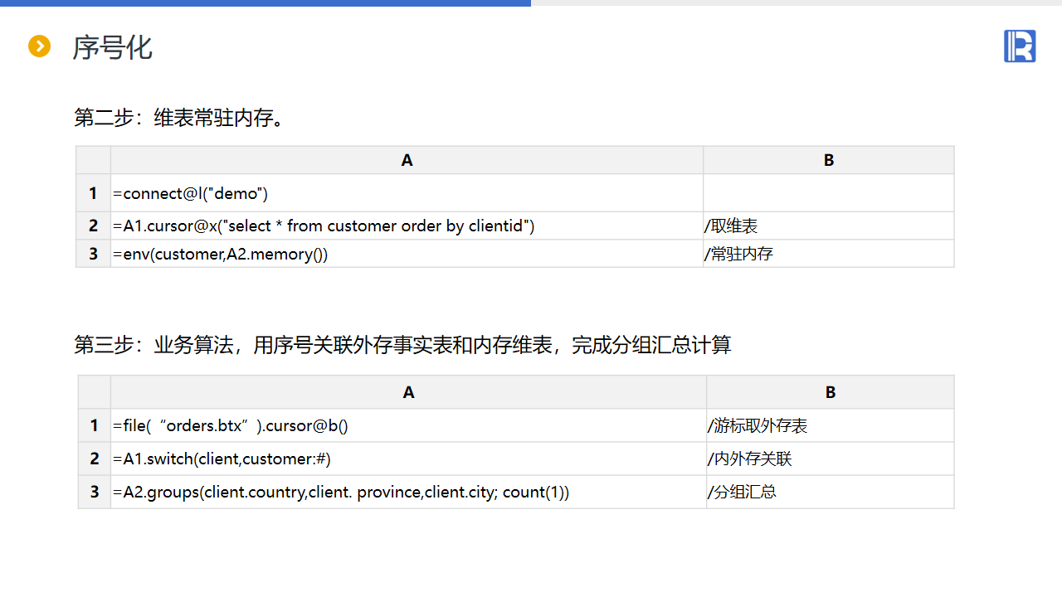Image resolution: width=1062 pixels, height=597 pixels.
Task: Click the cell with the select * from customer query
Action: click(x=407, y=226)
